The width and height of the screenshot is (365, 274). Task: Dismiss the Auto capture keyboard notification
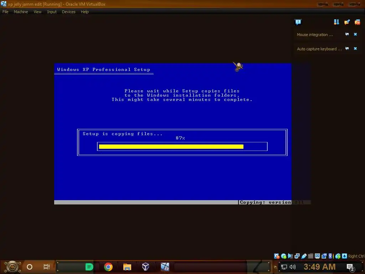(x=355, y=49)
